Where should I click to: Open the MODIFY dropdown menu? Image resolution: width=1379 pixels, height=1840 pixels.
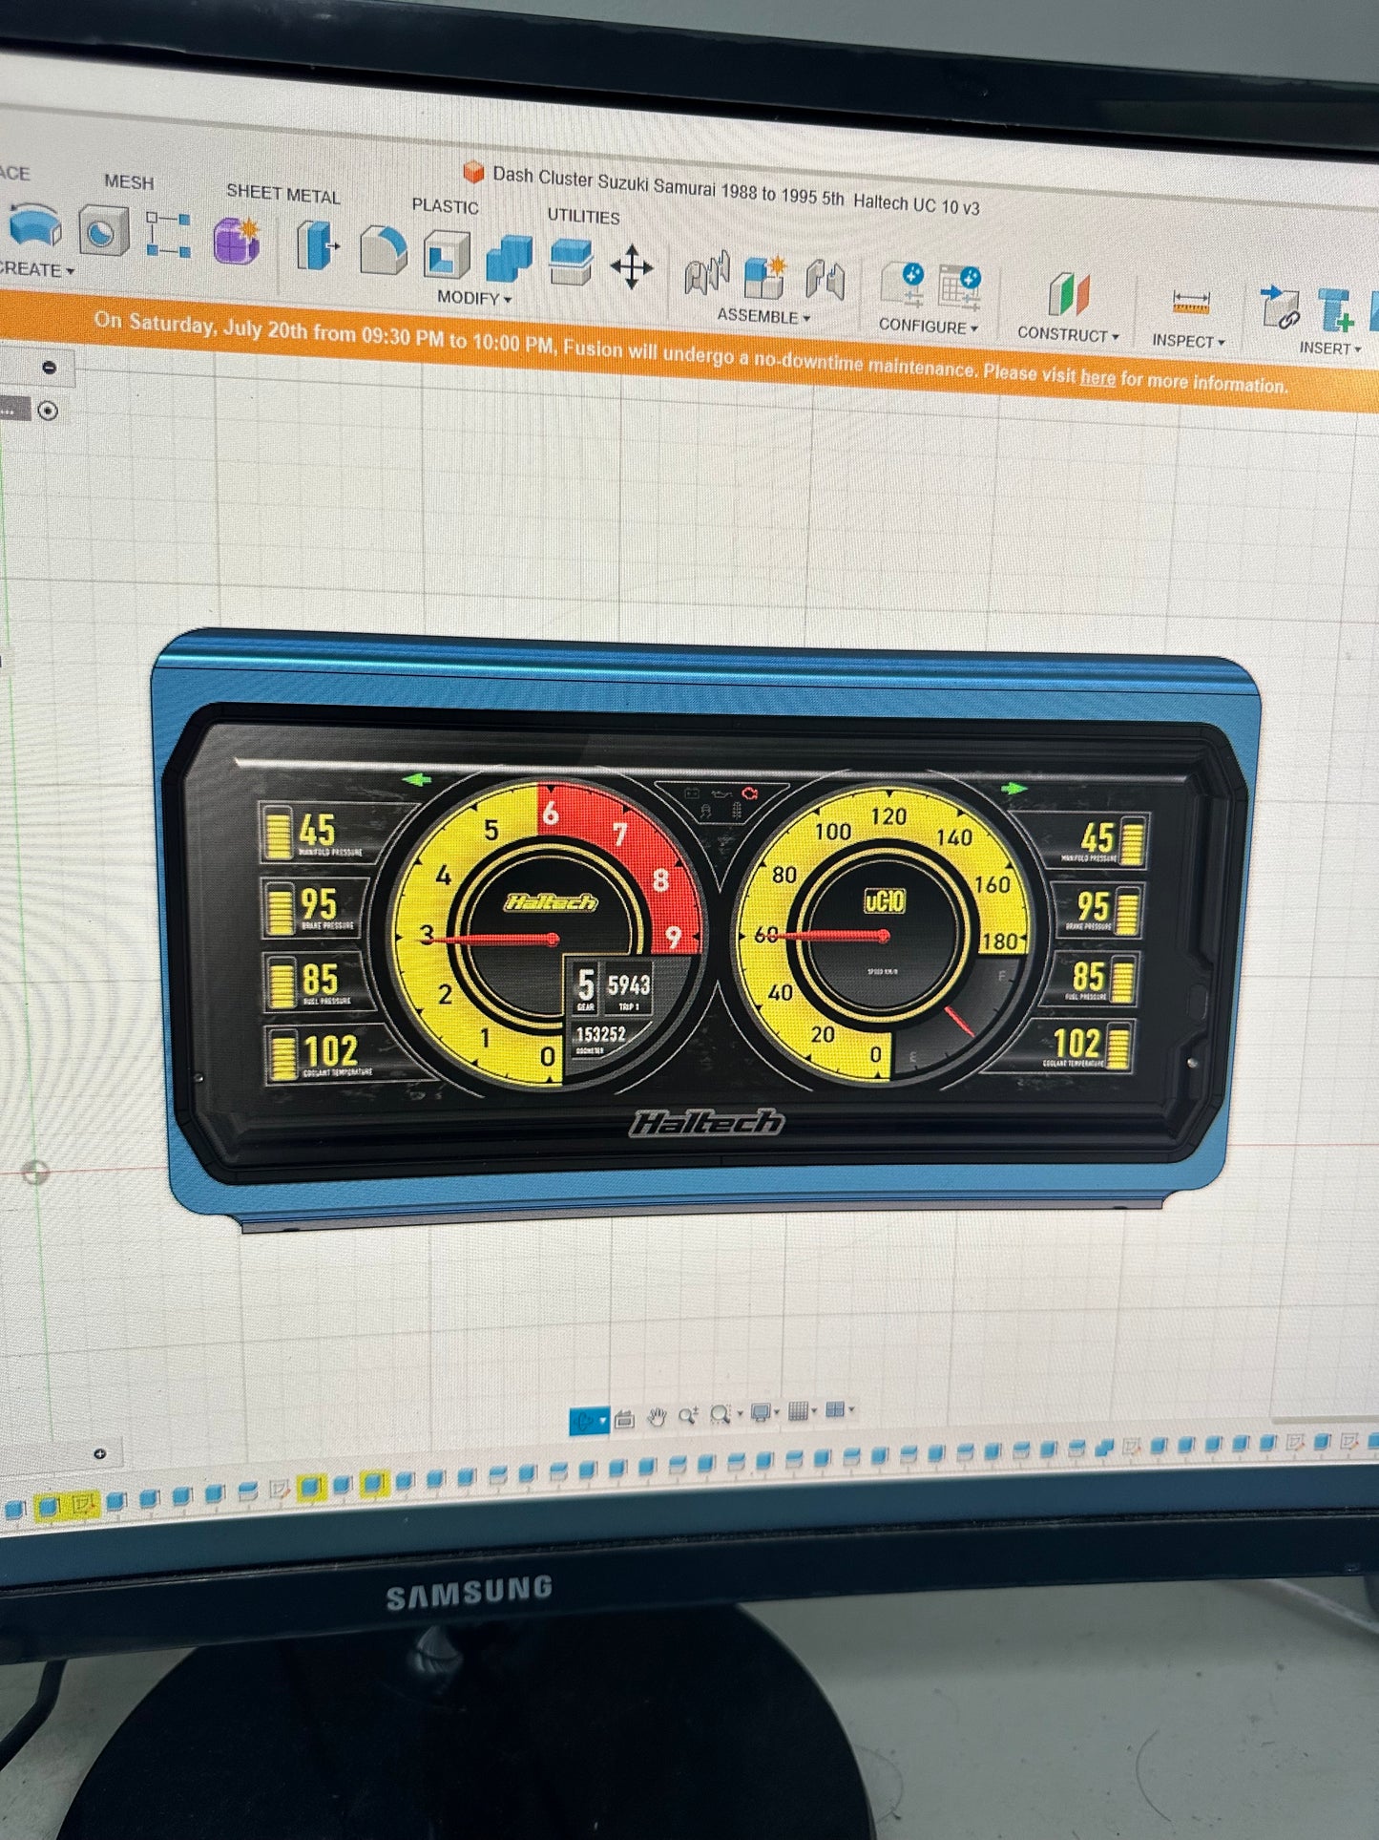(474, 298)
